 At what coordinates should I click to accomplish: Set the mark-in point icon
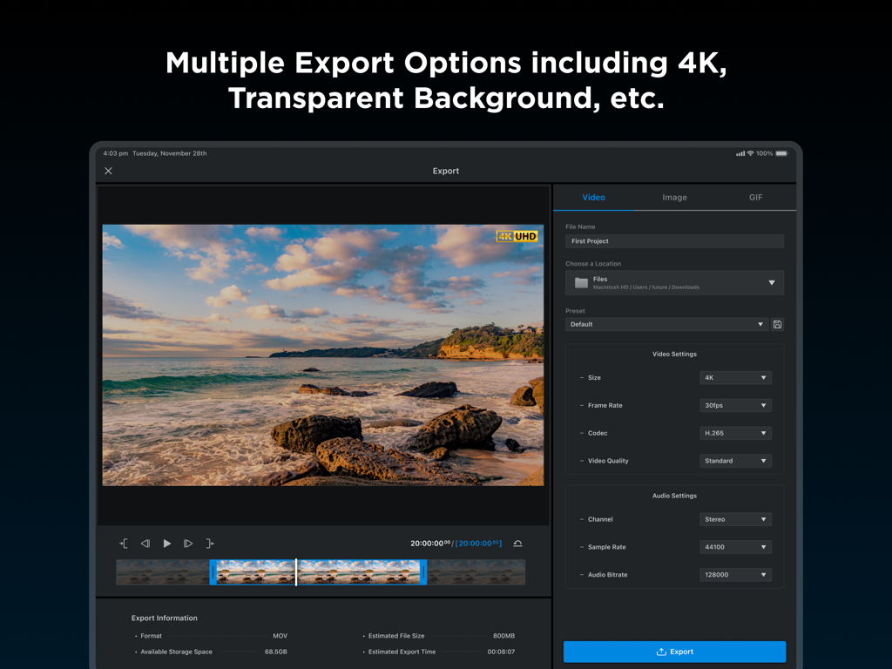[124, 543]
